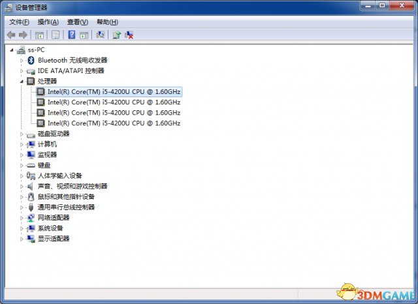This screenshot has width=418, height=304.
Task: Open the 查看(V) menu
Action: click(x=77, y=22)
